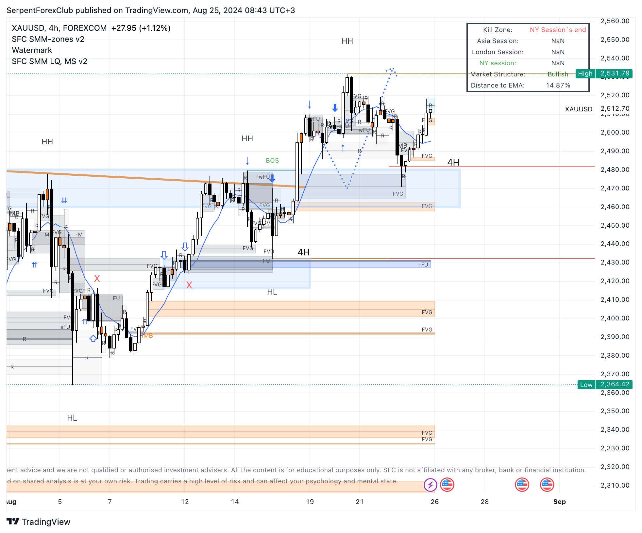
Task: Click the 2,512.70 current price value
Action: (615, 108)
